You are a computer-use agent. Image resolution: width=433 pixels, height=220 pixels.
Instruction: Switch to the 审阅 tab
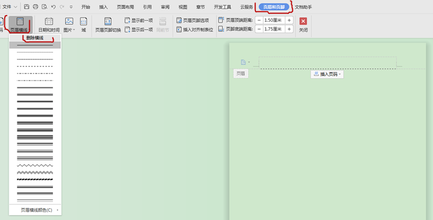pos(165,7)
